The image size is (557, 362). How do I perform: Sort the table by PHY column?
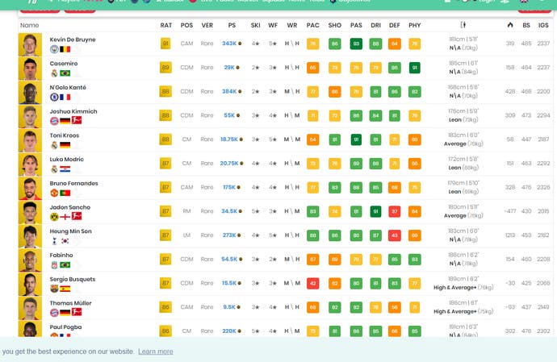point(415,25)
